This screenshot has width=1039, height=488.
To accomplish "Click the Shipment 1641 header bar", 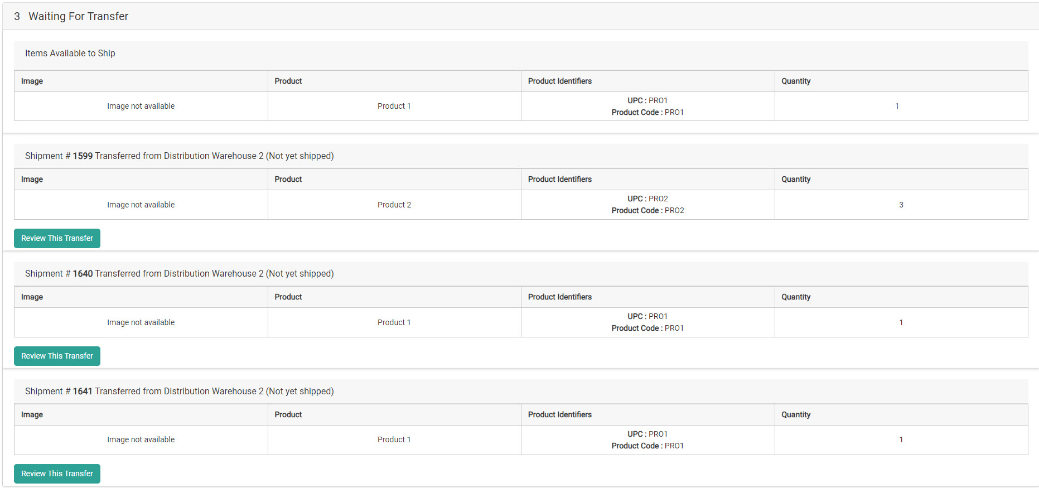I will point(179,391).
